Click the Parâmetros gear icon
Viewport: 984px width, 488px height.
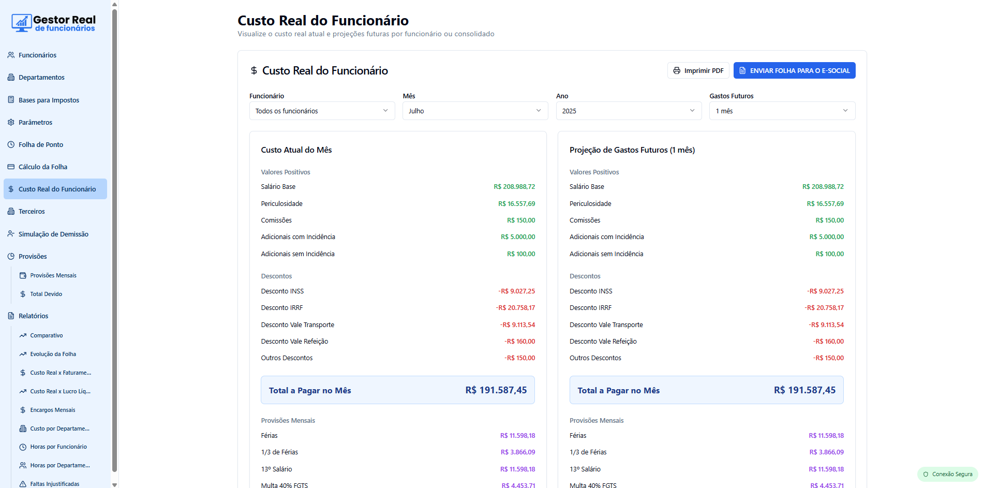(x=11, y=122)
